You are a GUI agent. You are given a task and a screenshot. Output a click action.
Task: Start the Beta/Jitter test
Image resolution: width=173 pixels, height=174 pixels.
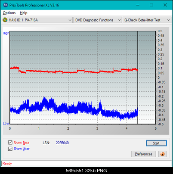coord(156,143)
